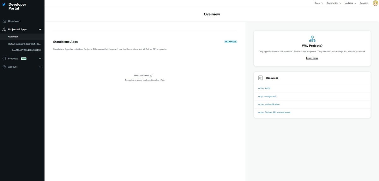Click the V1.1 ACCESS badge
This screenshot has width=379, height=181.
(231, 42)
